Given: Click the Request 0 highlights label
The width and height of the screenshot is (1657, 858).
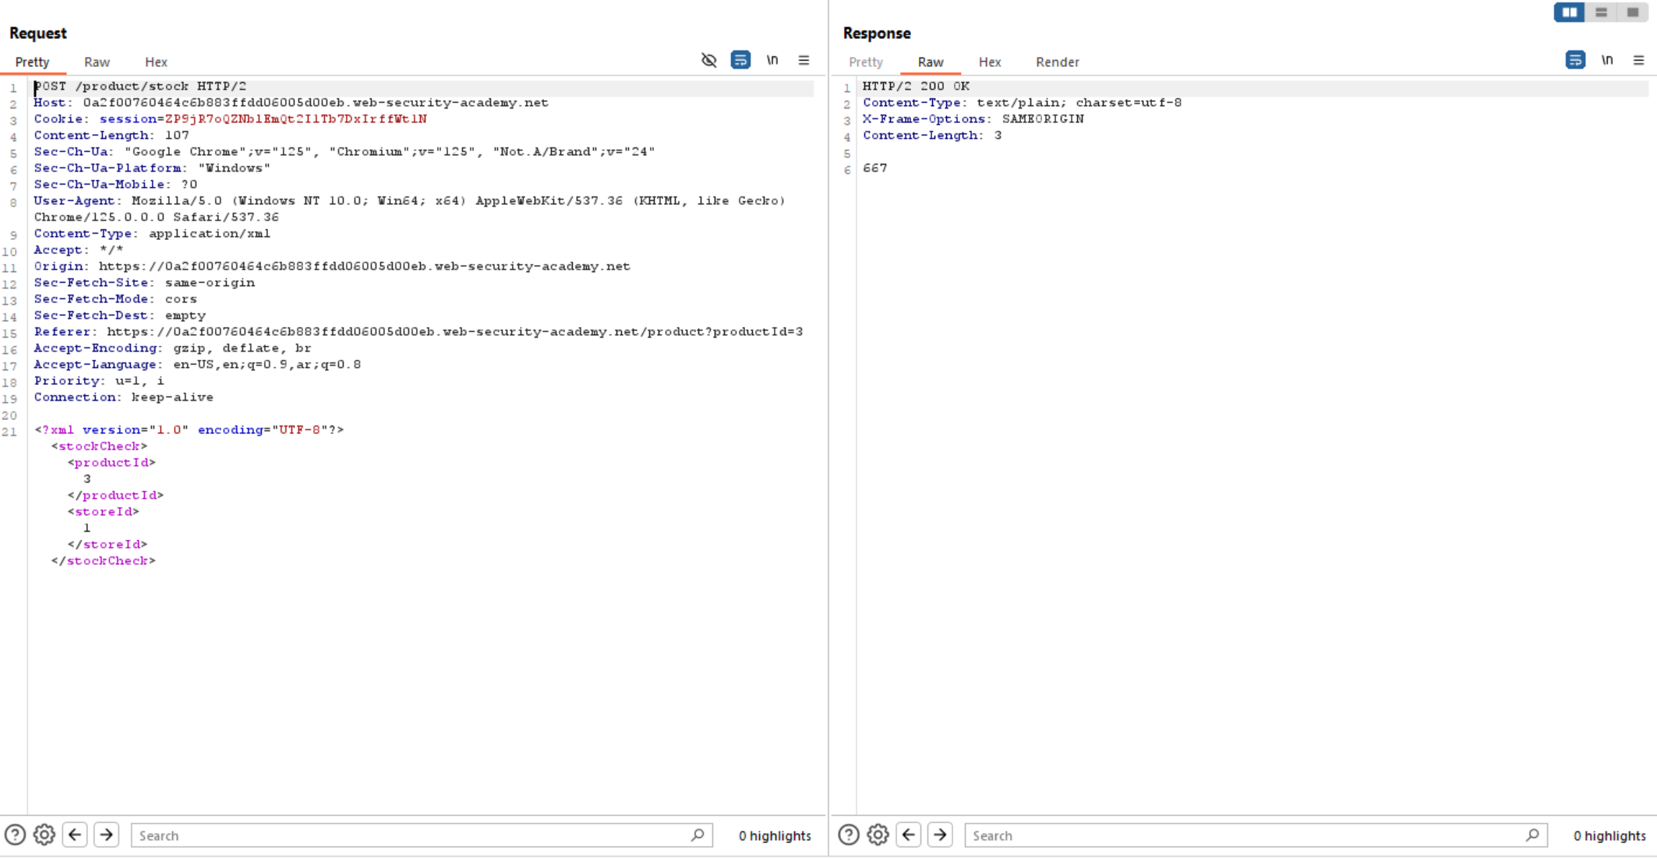Looking at the screenshot, I should coord(775,835).
